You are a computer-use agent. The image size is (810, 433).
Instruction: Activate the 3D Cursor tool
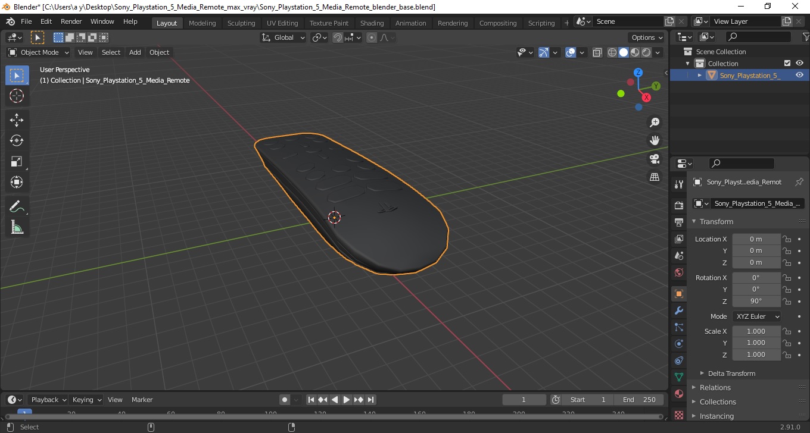pyautogui.click(x=17, y=96)
